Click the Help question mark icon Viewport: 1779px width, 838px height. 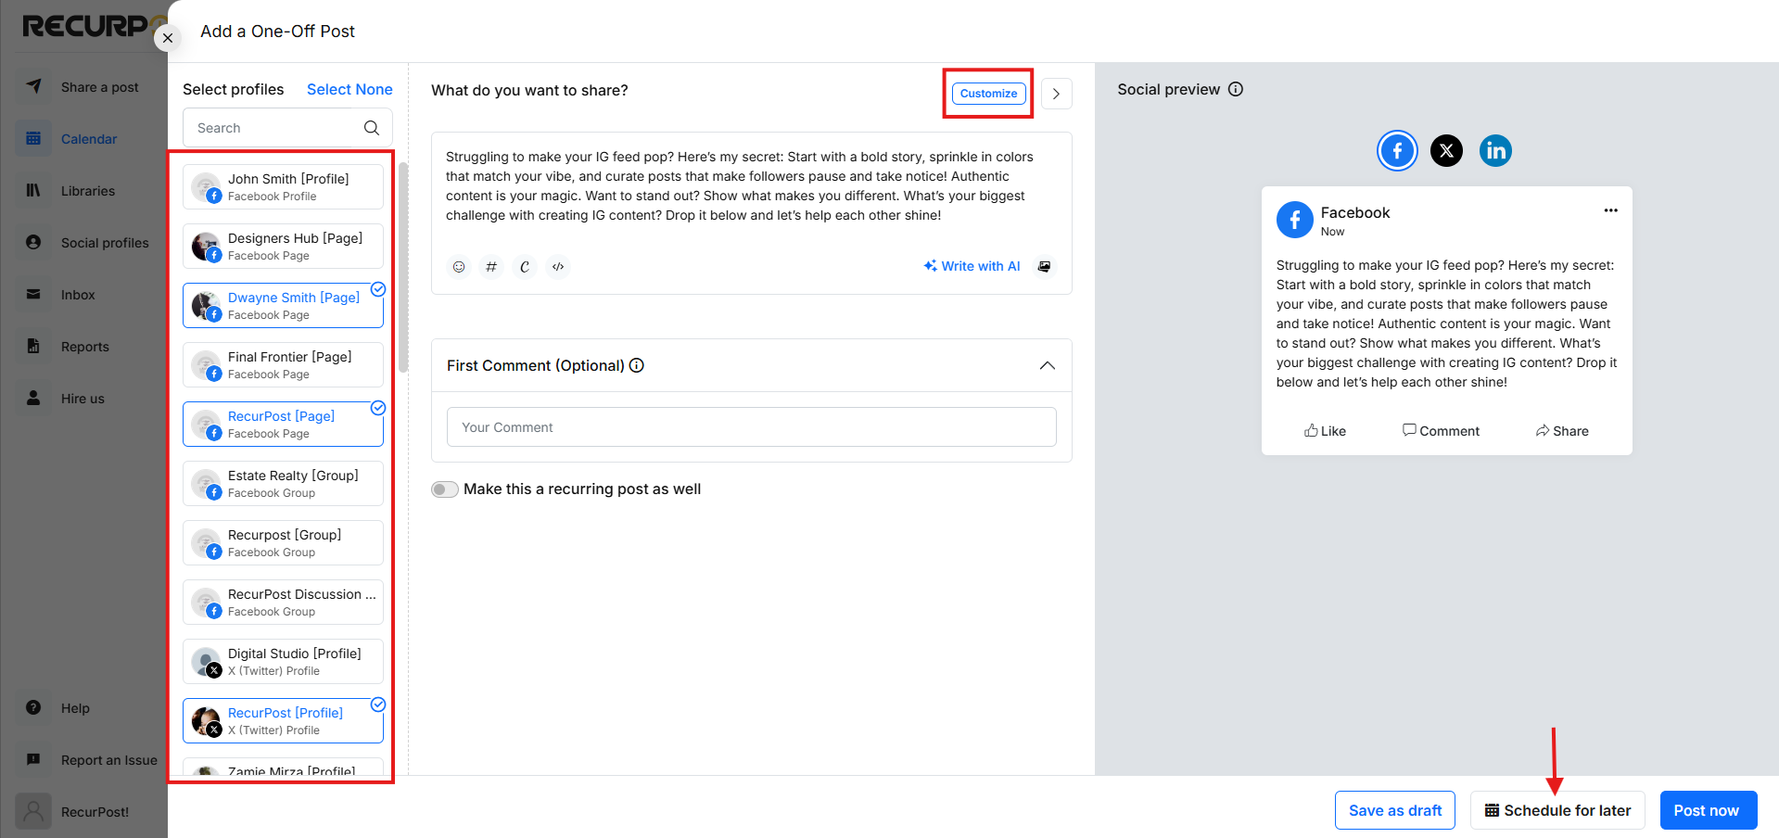[x=33, y=707]
